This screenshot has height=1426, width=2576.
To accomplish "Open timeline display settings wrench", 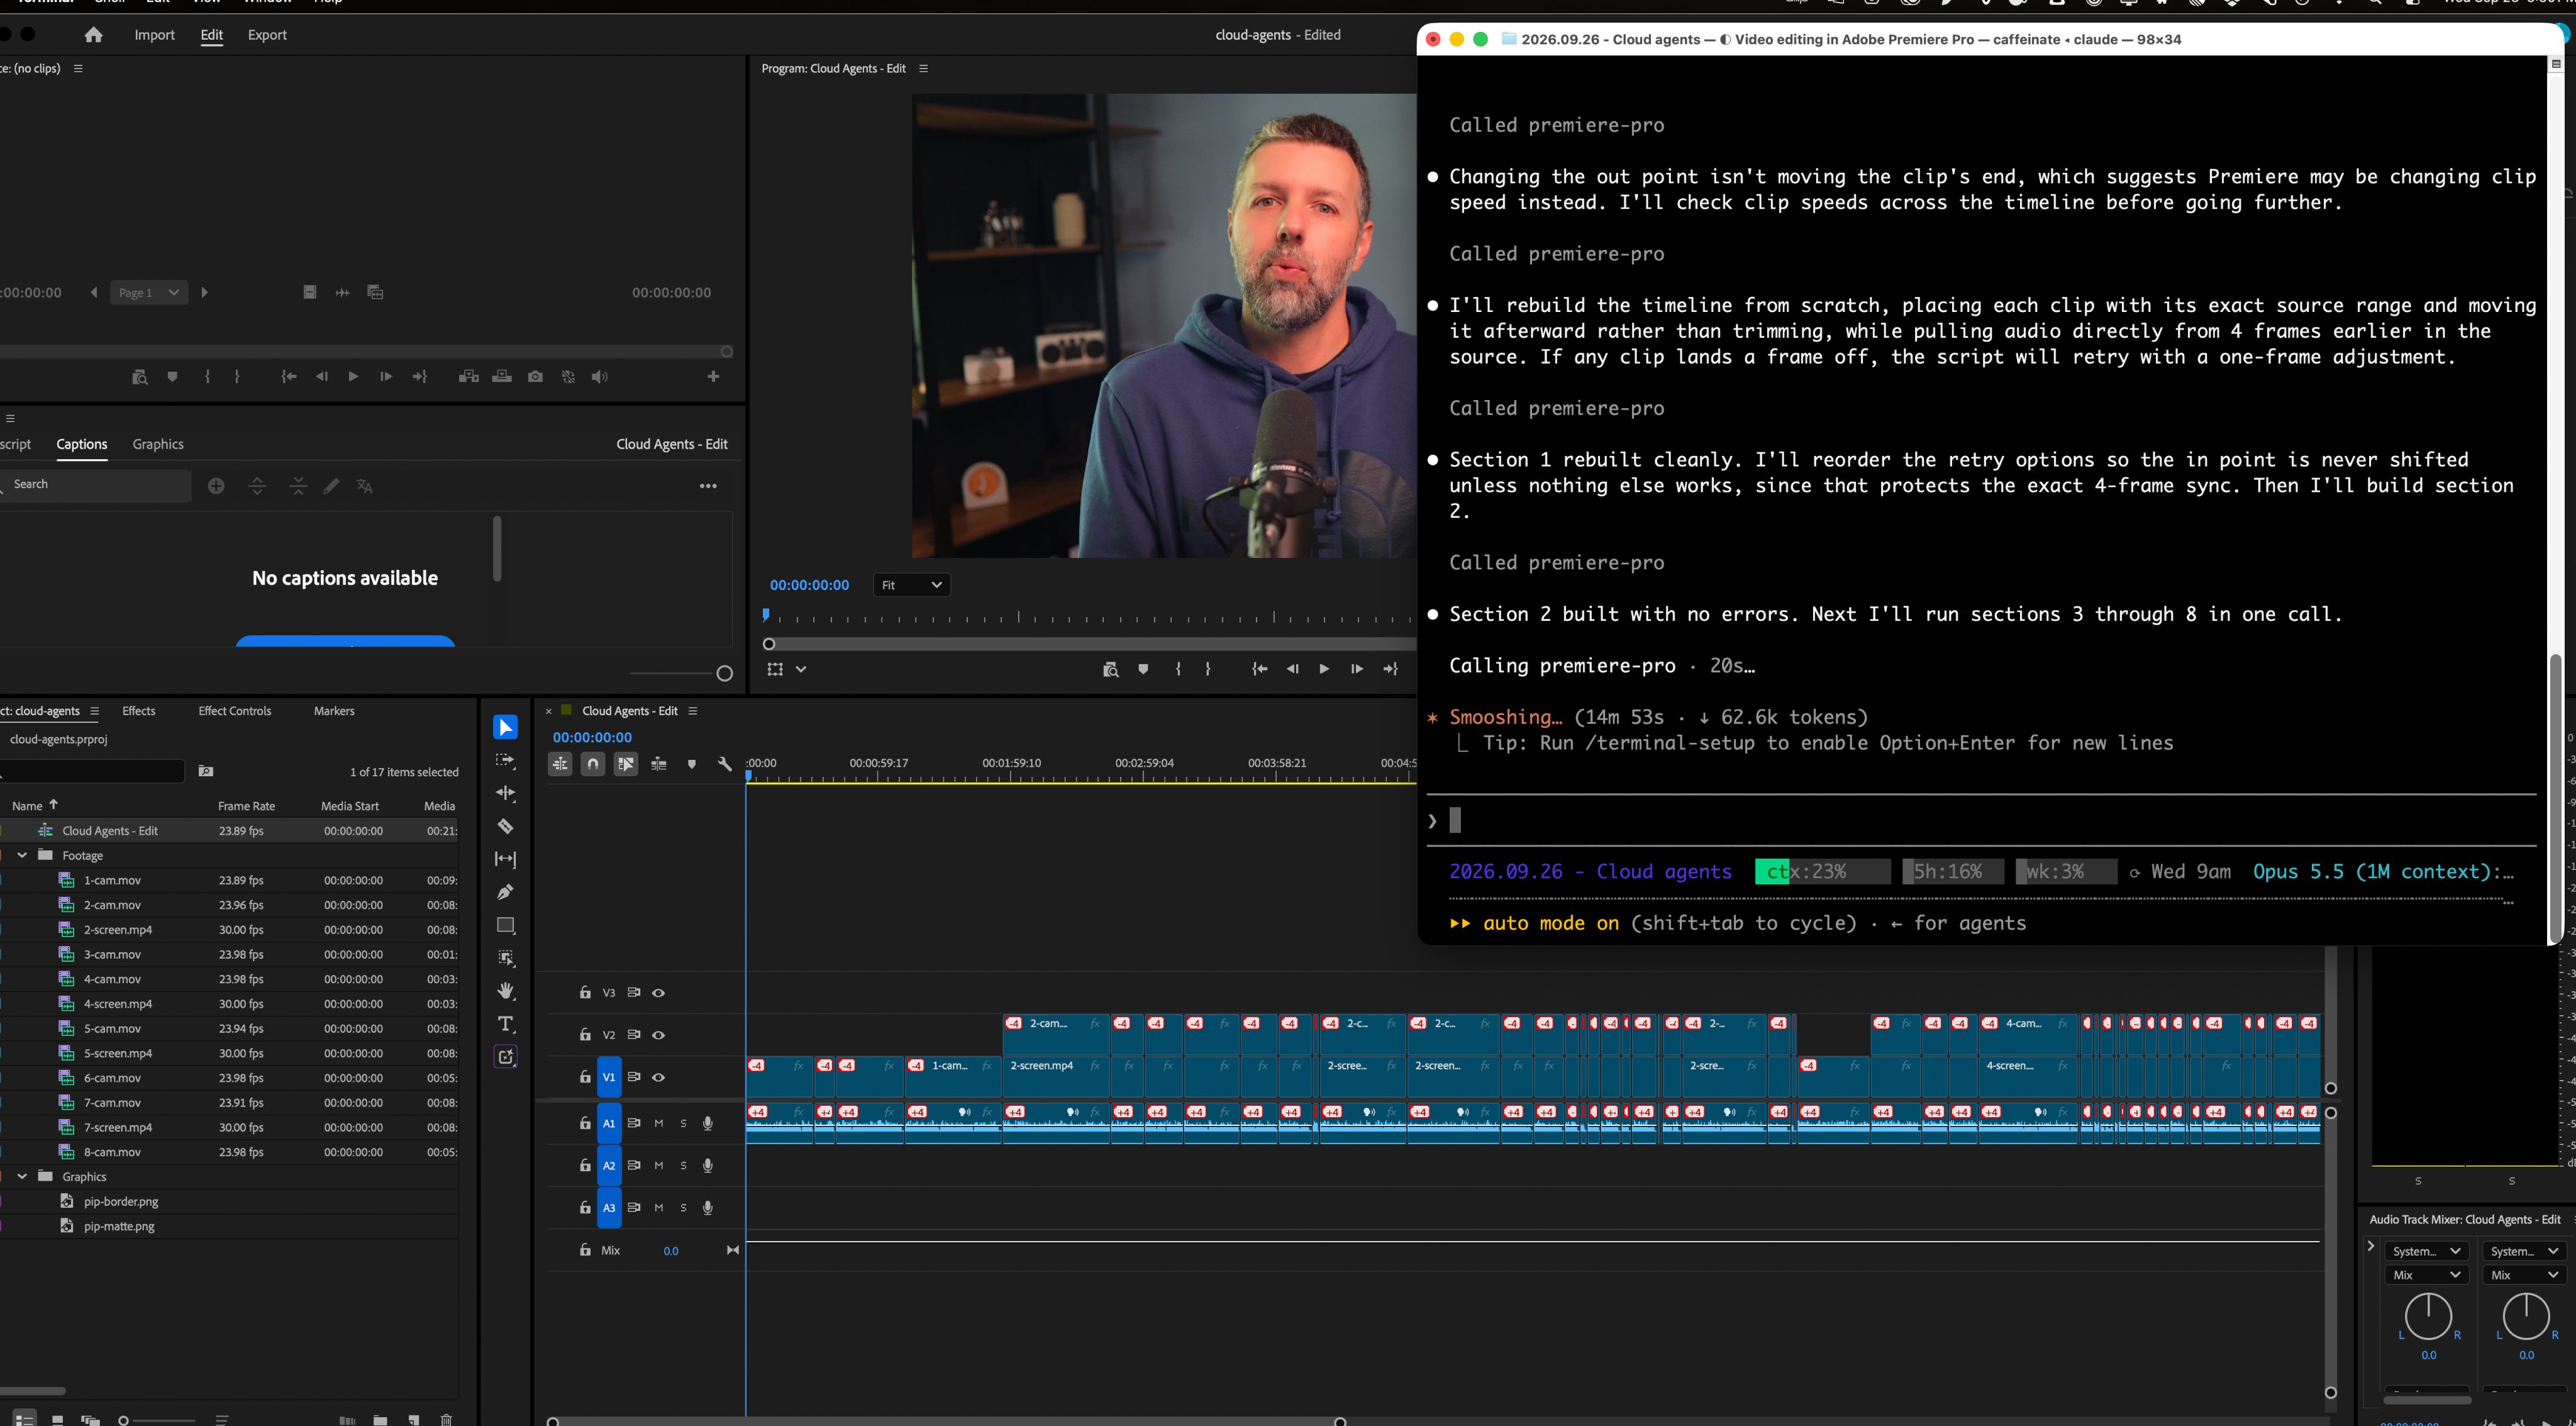I will tap(724, 764).
